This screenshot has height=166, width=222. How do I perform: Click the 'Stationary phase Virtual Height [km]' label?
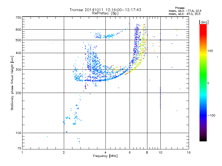[12, 83]
